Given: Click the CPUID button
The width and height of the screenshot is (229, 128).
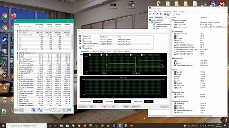Looking at the screenshot, I should pyautogui.click(x=126, y=107).
